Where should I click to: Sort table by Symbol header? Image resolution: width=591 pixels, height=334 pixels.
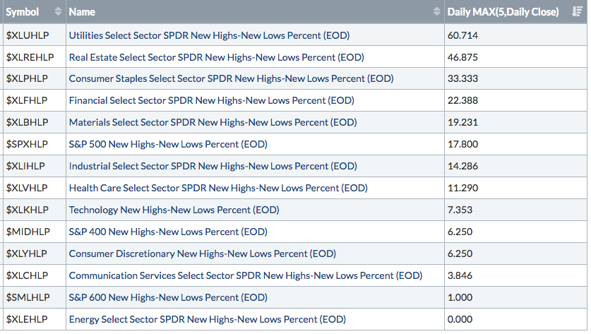(23, 12)
